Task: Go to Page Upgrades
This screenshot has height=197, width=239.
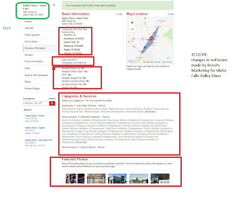Action: (x=32, y=35)
